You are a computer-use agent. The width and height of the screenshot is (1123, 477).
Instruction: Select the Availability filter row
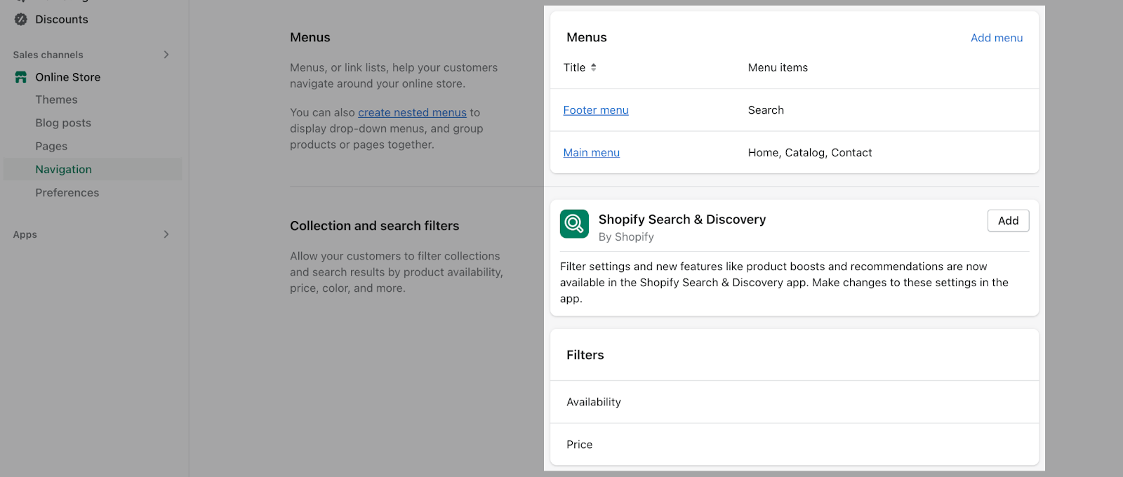[594, 402]
